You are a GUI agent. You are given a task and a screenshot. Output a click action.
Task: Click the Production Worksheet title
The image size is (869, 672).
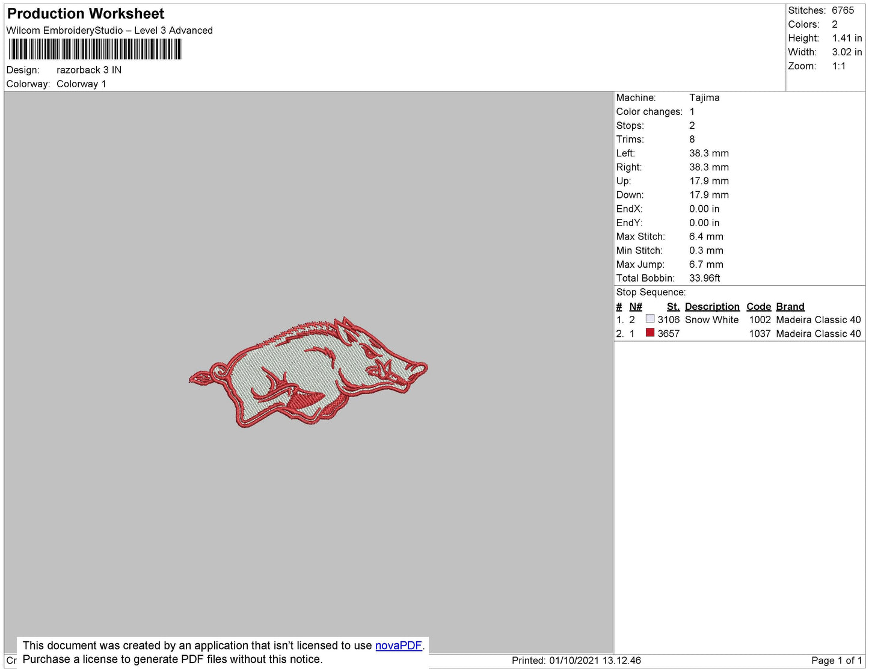click(x=85, y=14)
